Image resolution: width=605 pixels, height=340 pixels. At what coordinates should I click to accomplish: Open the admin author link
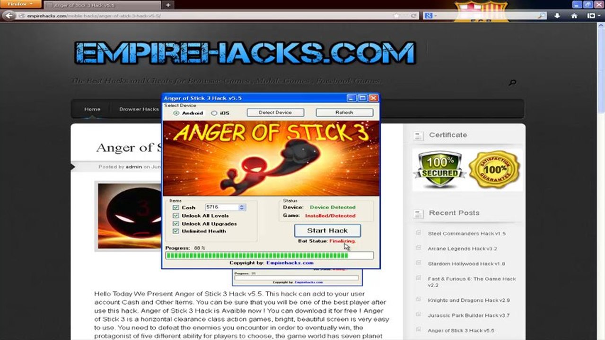tap(133, 167)
